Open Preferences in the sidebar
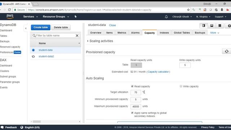Image resolution: width=231 pixels, height=130 pixels. click(6, 52)
